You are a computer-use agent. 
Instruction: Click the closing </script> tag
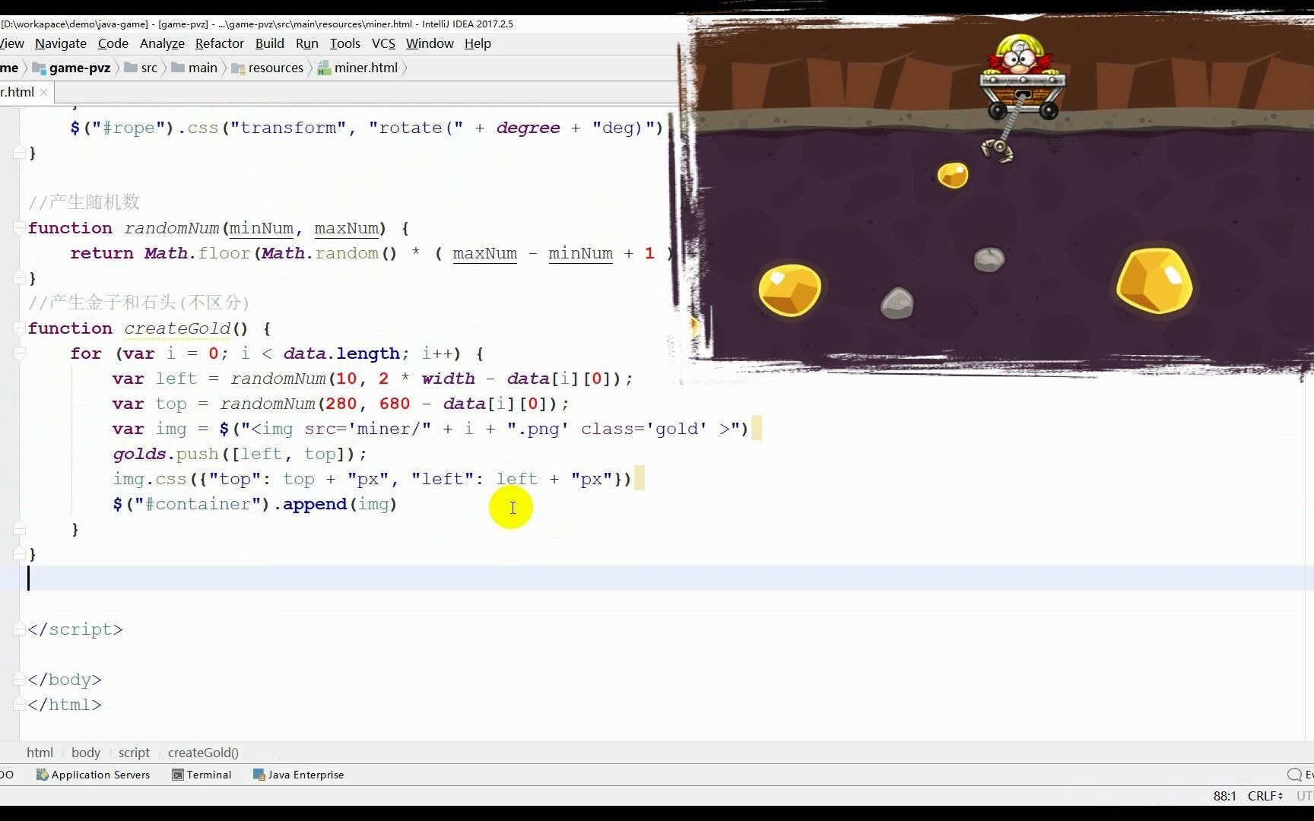(75, 629)
